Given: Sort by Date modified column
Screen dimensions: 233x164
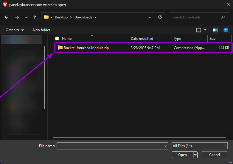Looking at the screenshot, I should click(x=142, y=39).
